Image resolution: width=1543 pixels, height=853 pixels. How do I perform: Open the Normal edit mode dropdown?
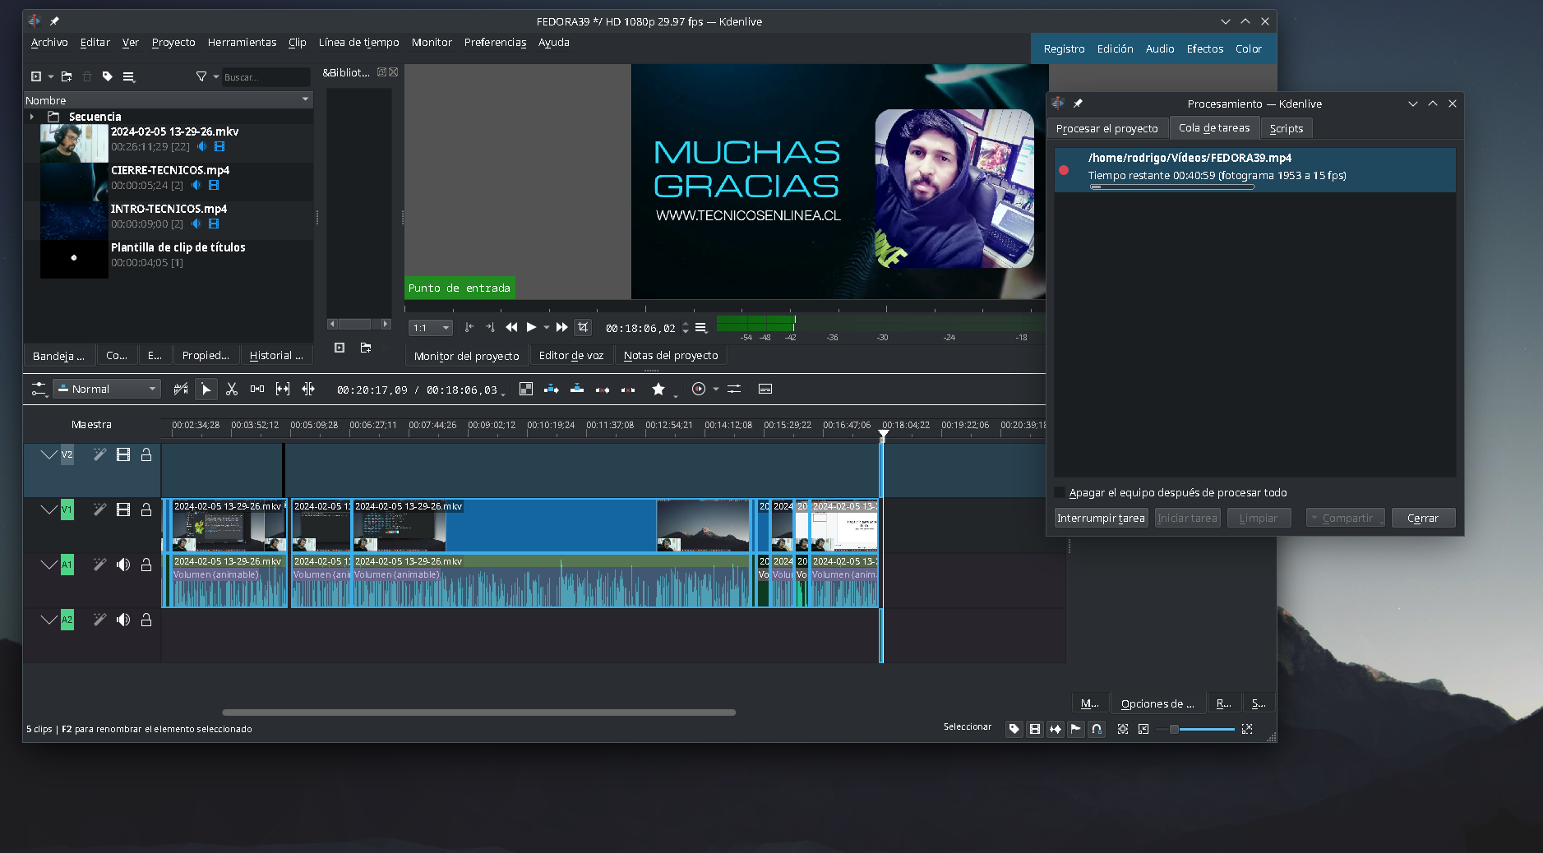click(107, 389)
